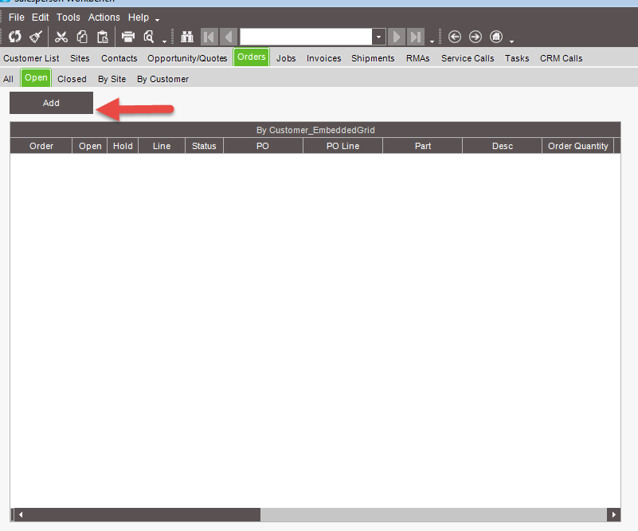Switch to Shipments tab

click(373, 58)
